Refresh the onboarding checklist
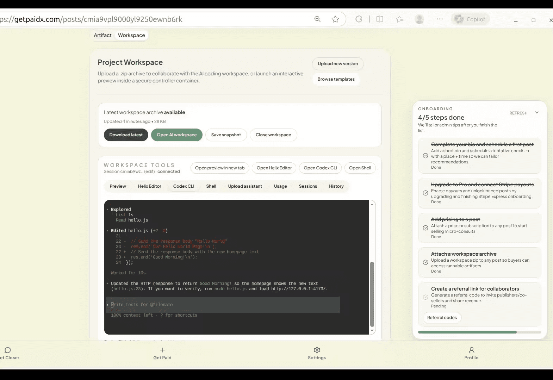 pos(518,113)
